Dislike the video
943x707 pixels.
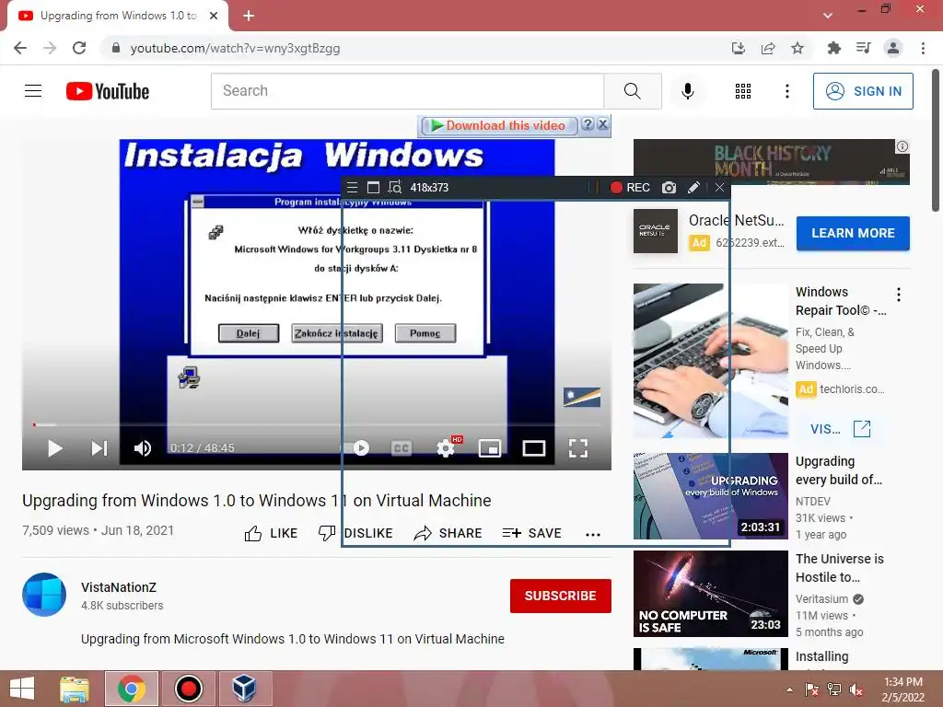(355, 533)
